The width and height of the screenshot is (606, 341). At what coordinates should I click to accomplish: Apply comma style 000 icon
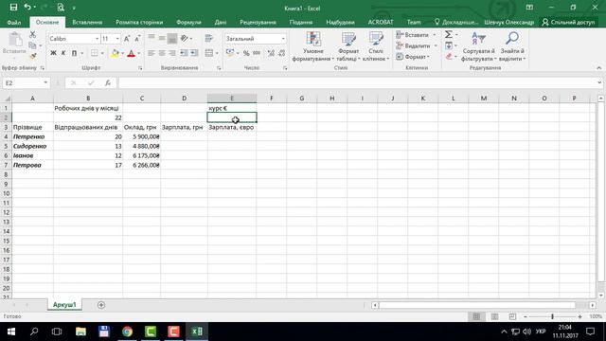pos(257,53)
